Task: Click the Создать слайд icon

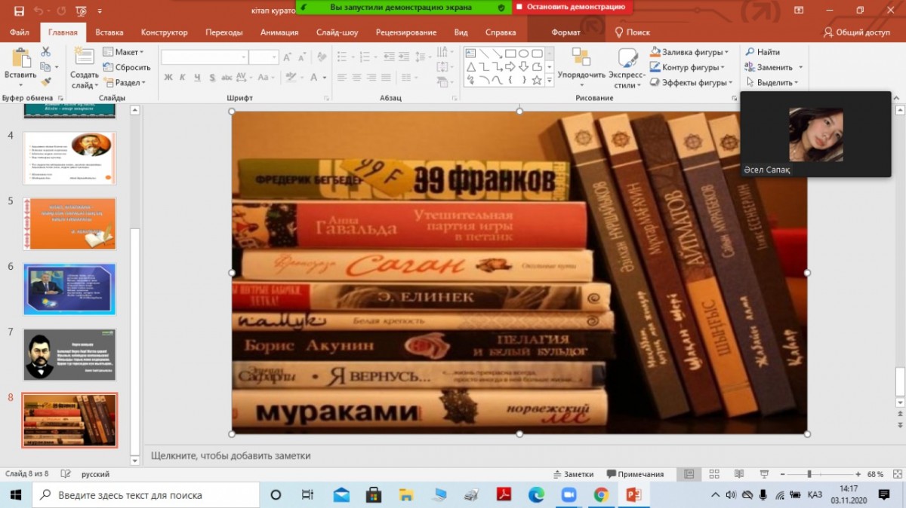Action: [x=84, y=61]
